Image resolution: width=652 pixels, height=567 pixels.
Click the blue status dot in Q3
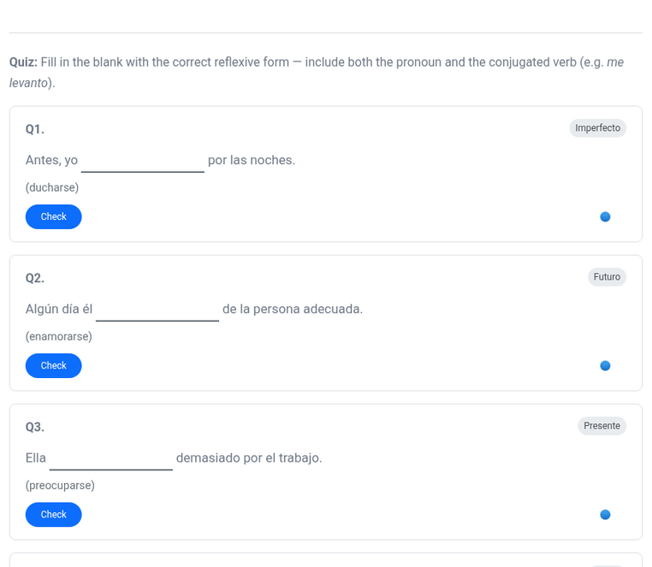605,515
